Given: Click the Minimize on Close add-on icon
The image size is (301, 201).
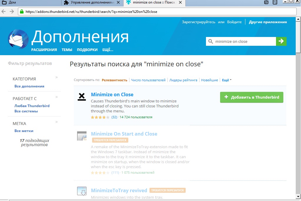Looking at the screenshot, I should click(82, 97).
